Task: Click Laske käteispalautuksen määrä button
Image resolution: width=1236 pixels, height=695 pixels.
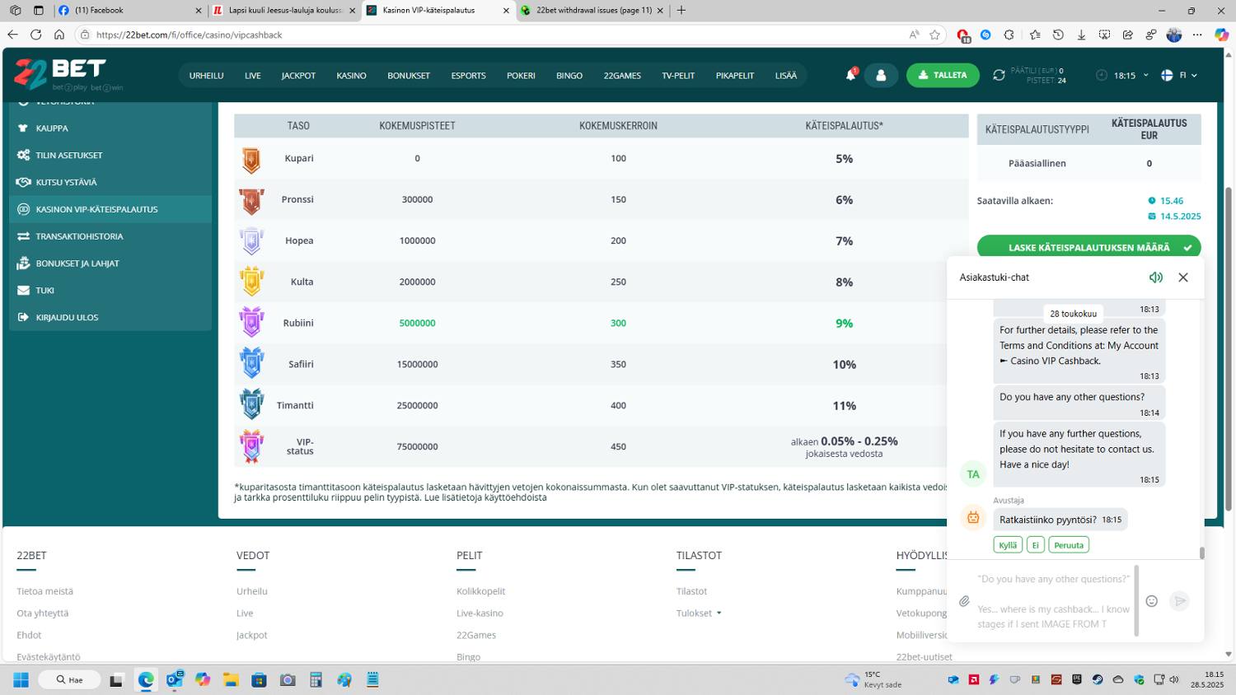Action: tap(1089, 247)
